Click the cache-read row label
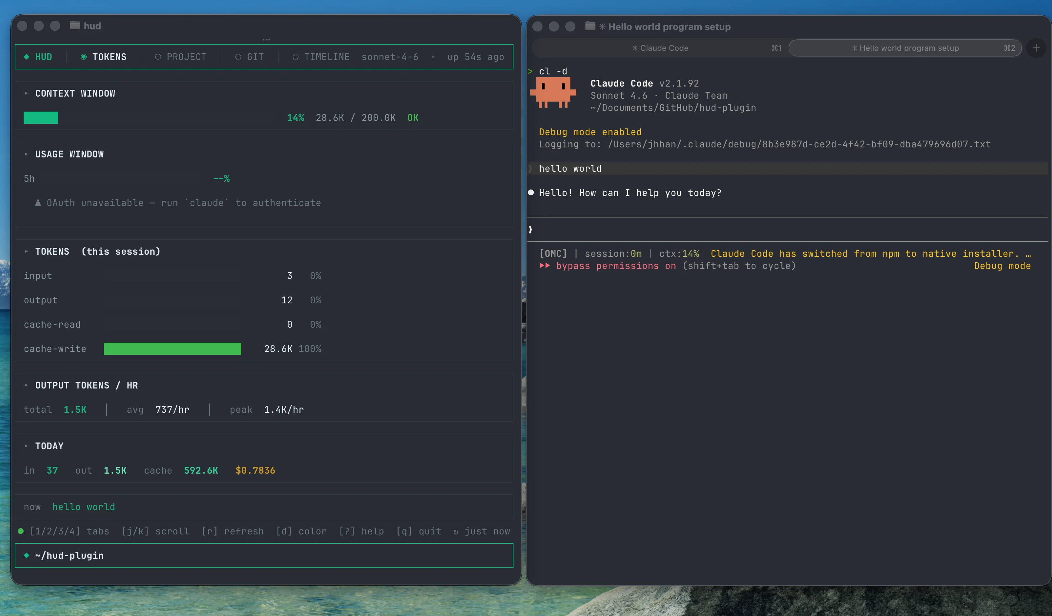 (52, 325)
